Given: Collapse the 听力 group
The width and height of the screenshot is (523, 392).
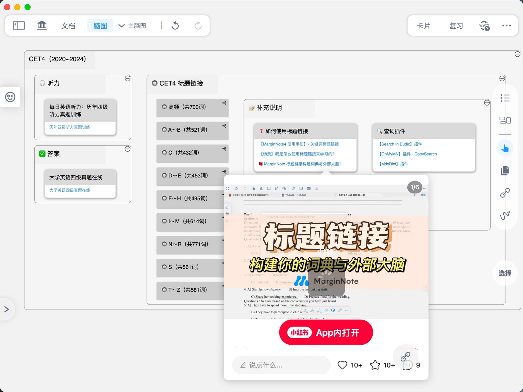Looking at the screenshot, I should point(127,78).
